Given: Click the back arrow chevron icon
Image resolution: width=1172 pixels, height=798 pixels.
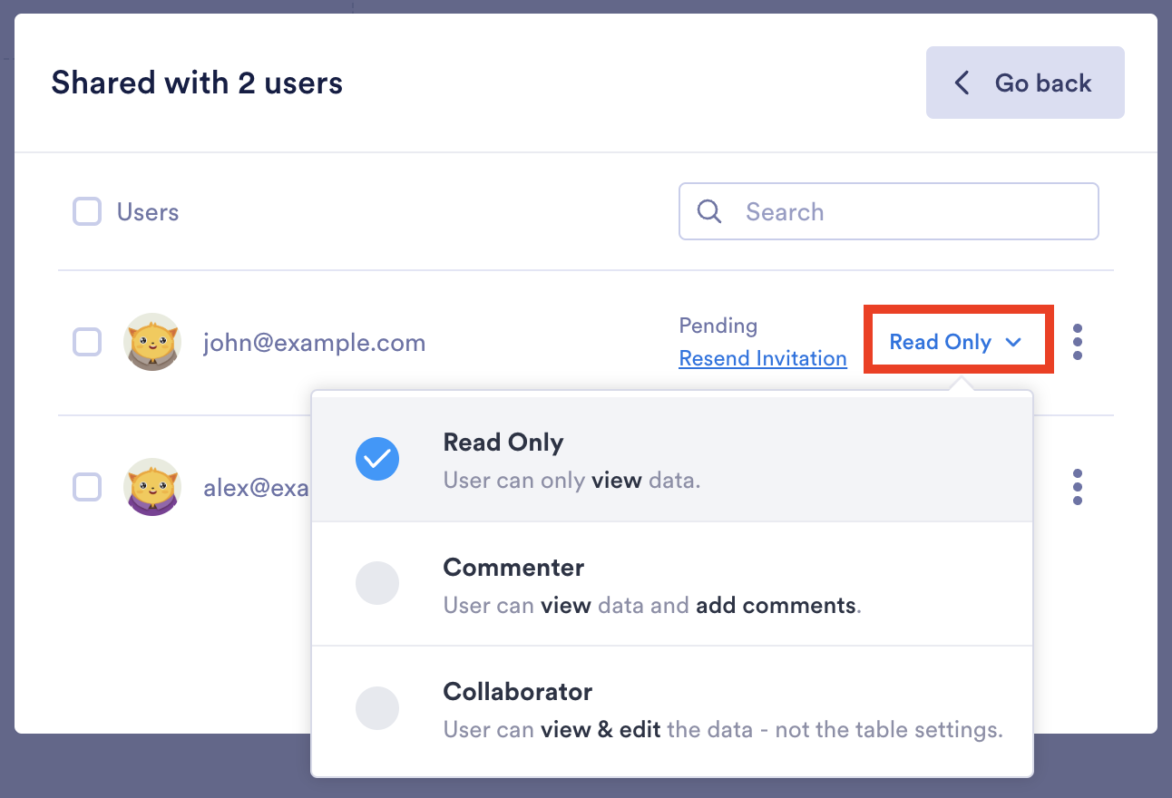Looking at the screenshot, I should (962, 83).
